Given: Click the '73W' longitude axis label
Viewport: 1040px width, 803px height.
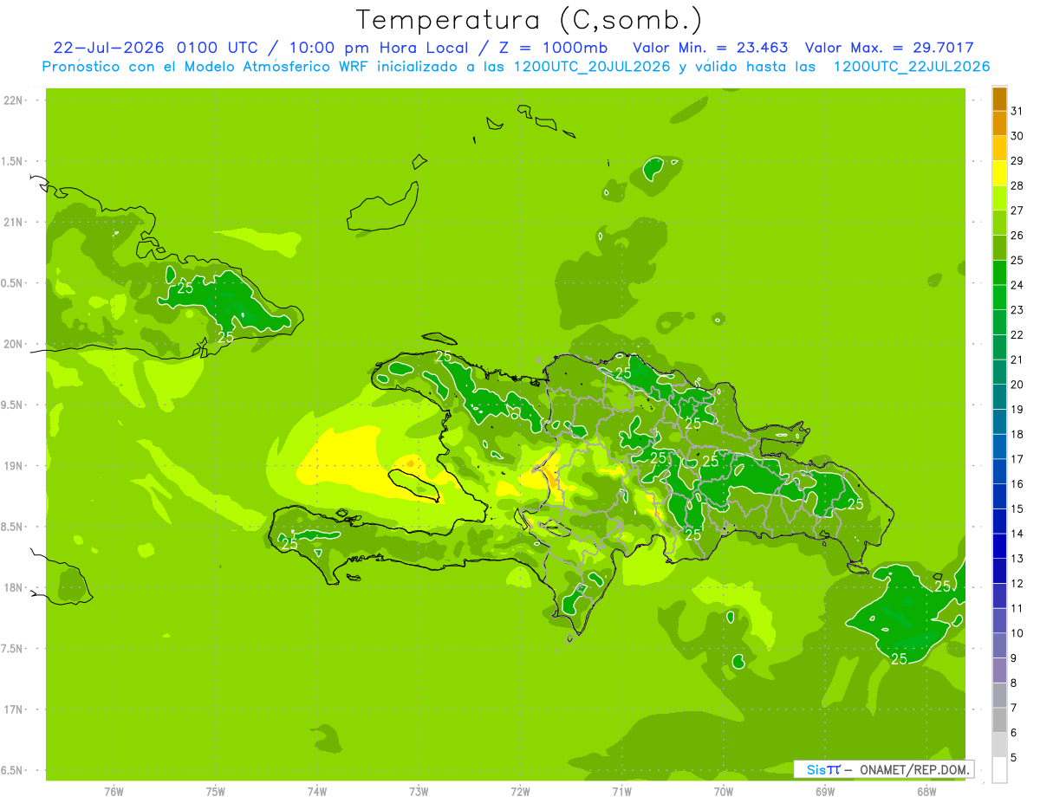Looking at the screenshot, I should click(419, 792).
